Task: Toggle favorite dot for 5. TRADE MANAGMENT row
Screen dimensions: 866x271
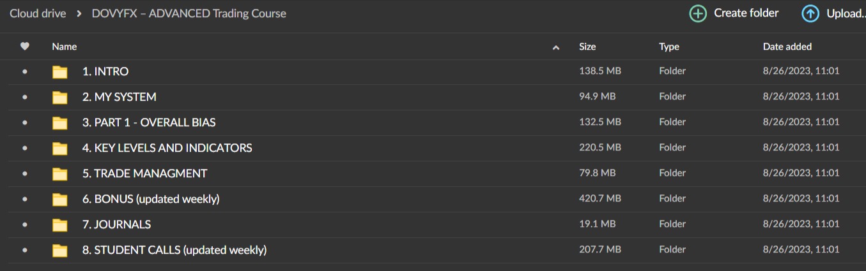Action: [x=25, y=173]
